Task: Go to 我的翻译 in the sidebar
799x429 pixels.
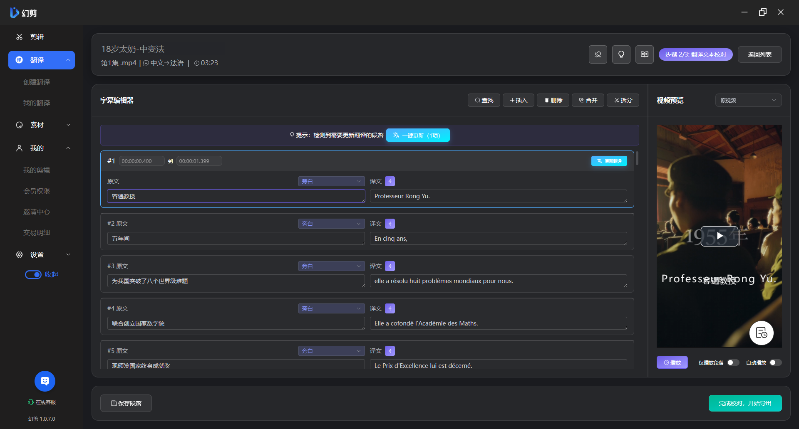Action: 37,103
